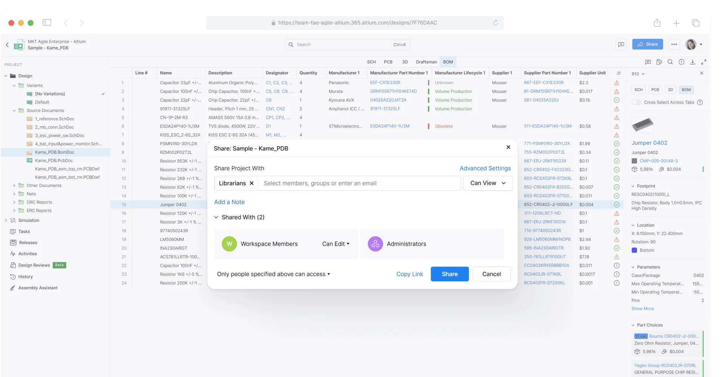Viewport: 725px width, 377px height.
Task: Open the R10 component dropdown
Action: [638, 74]
